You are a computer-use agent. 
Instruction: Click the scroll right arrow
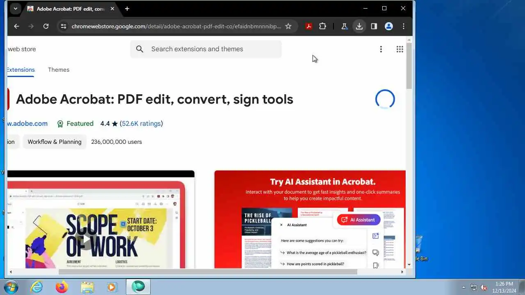coord(402,272)
